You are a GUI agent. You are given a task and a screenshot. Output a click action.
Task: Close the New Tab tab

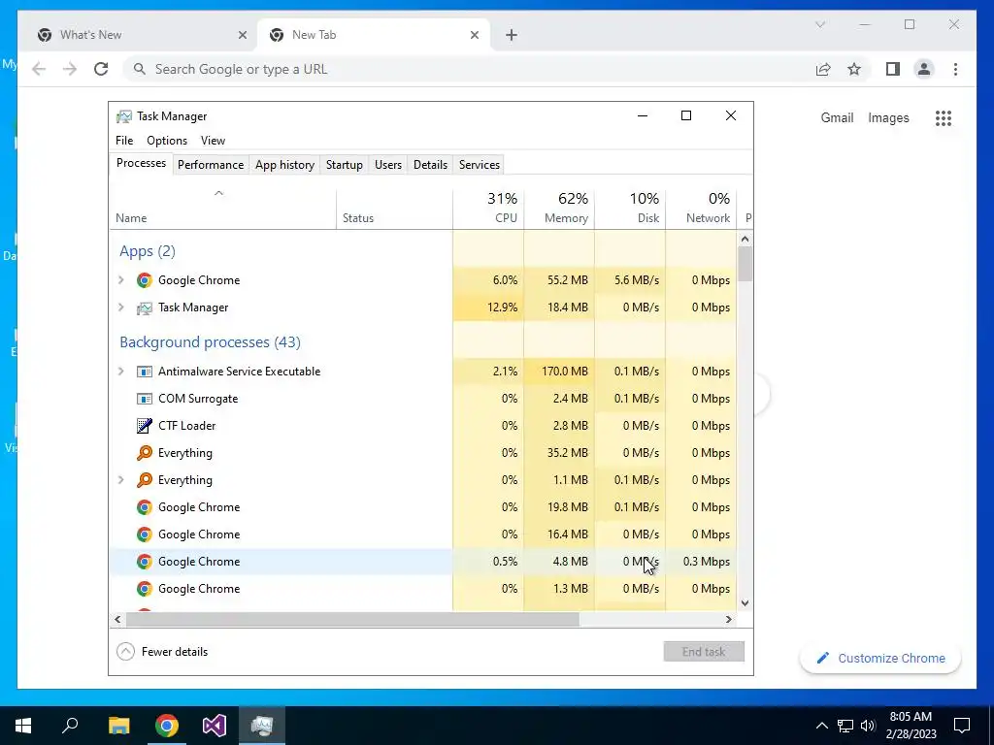[x=474, y=35]
